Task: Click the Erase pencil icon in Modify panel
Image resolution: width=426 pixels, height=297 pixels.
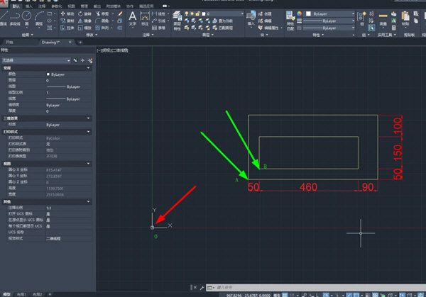Action: click(x=120, y=13)
